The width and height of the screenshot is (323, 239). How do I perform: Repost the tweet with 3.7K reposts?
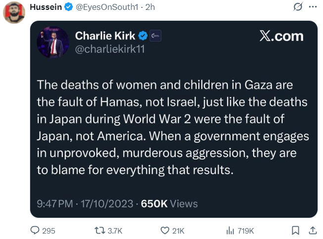tap(99, 231)
